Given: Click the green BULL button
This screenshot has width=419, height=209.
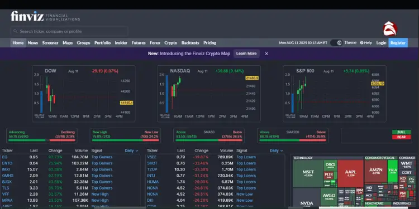Looking at the screenshot, I should (x=401, y=132).
